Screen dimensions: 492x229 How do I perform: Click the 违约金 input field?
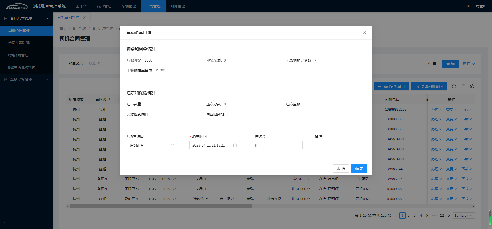point(277,145)
